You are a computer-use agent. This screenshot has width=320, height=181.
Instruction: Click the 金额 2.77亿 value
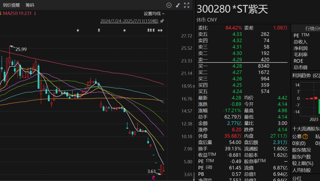234,123
